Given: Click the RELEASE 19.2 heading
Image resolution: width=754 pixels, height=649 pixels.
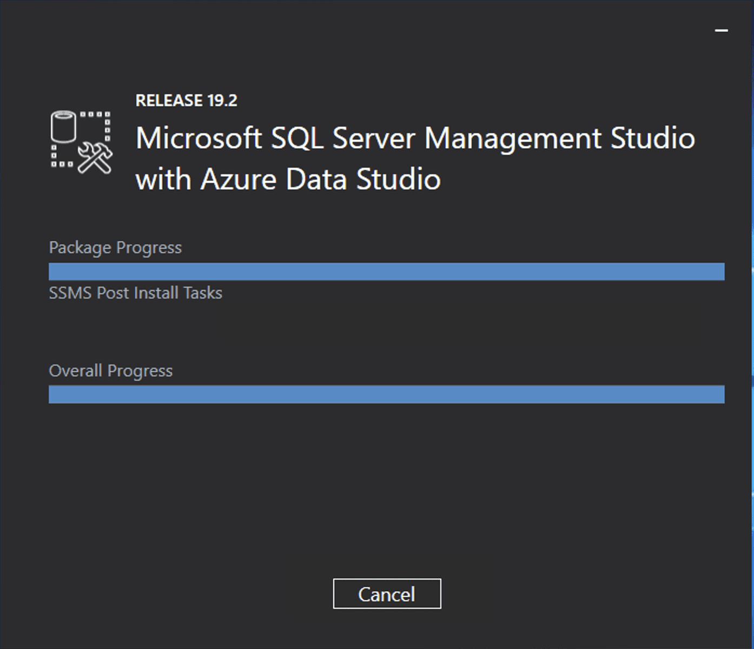Looking at the screenshot, I should coord(186,101).
